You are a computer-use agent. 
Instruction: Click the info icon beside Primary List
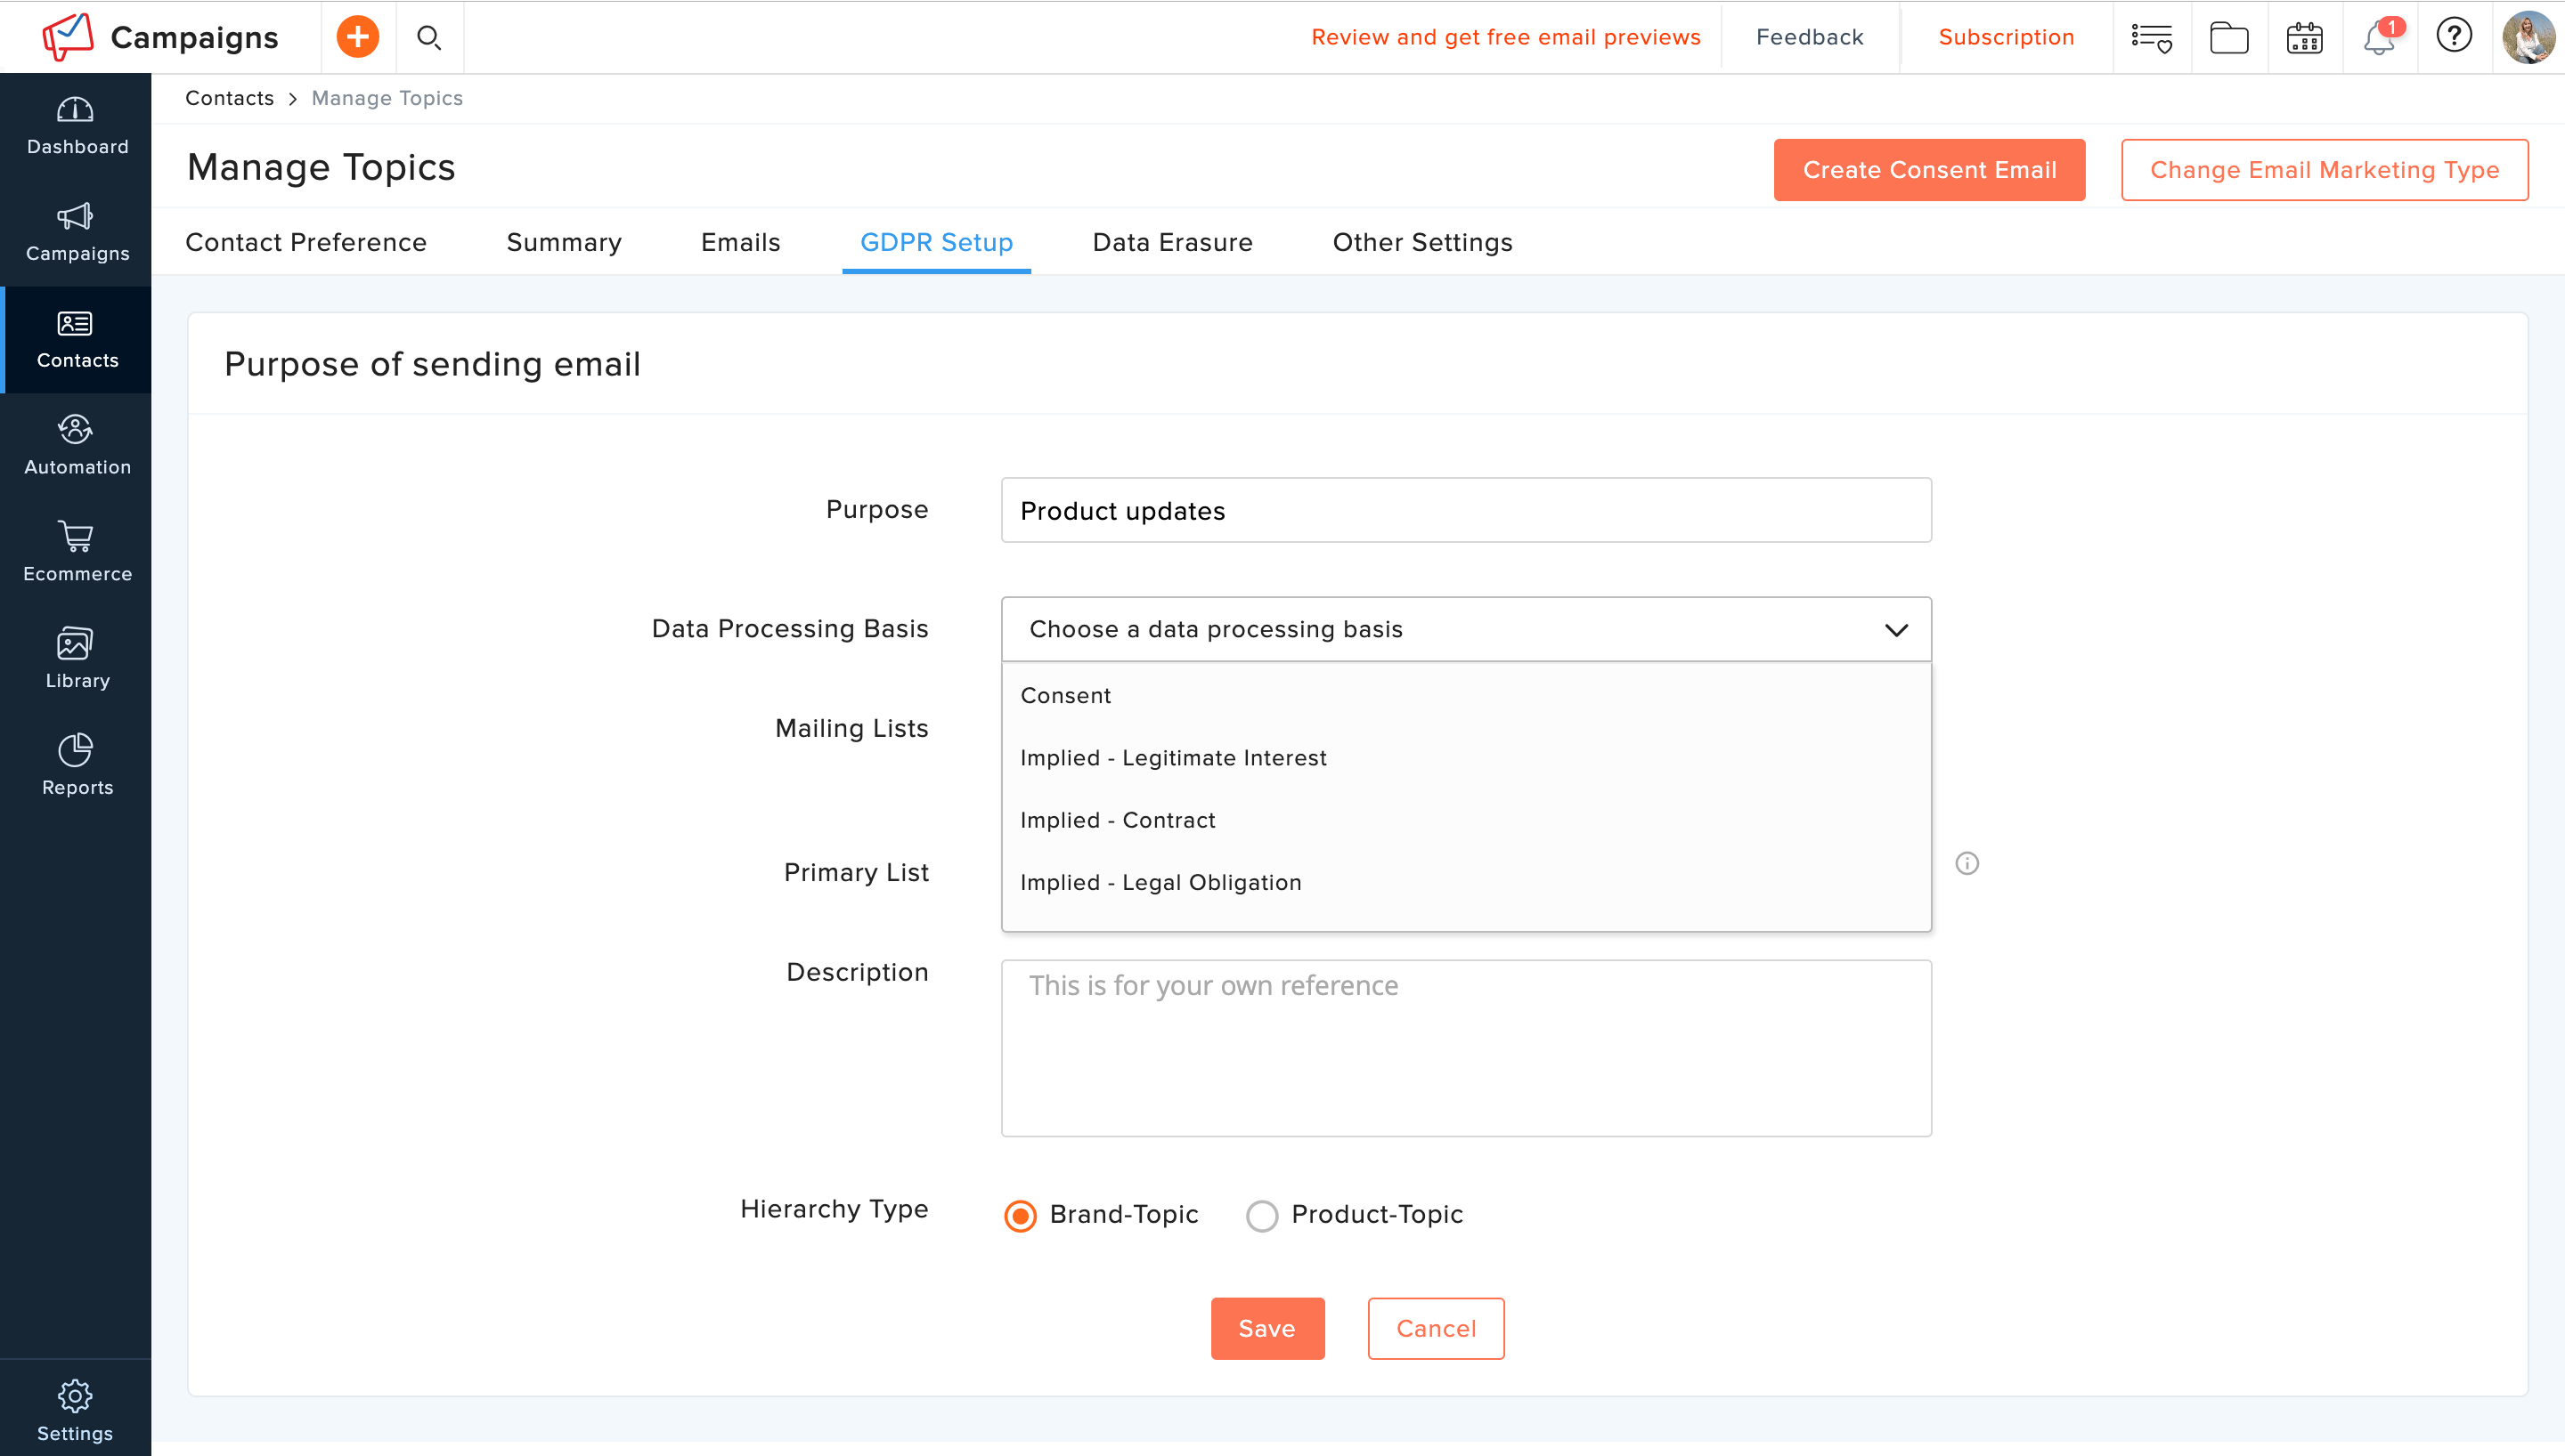tap(1966, 863)
